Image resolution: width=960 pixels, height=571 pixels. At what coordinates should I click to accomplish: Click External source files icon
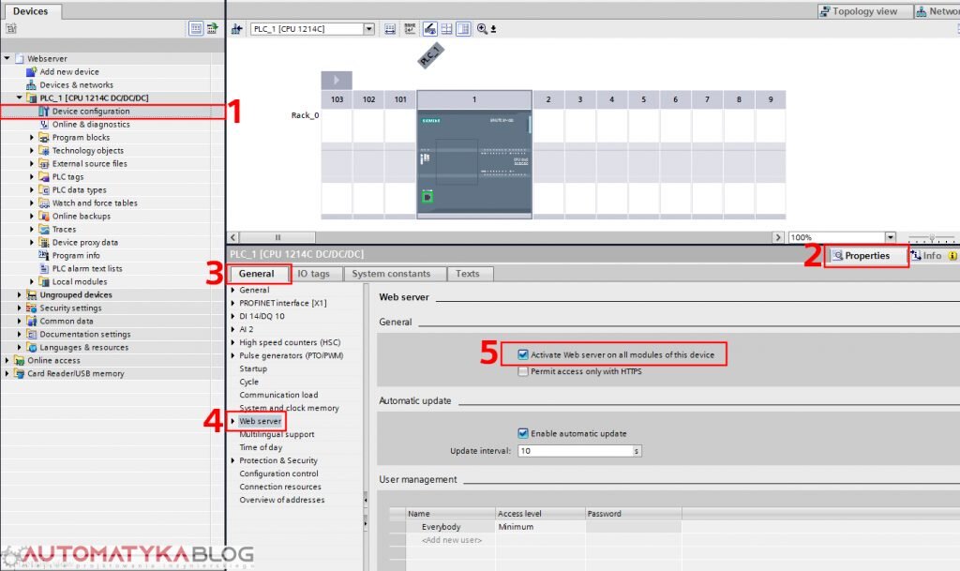click(x=43, y=164)
